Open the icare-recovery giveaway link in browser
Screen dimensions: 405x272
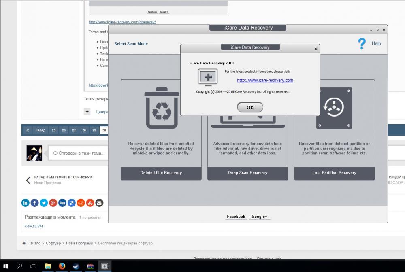click(122, 22)
